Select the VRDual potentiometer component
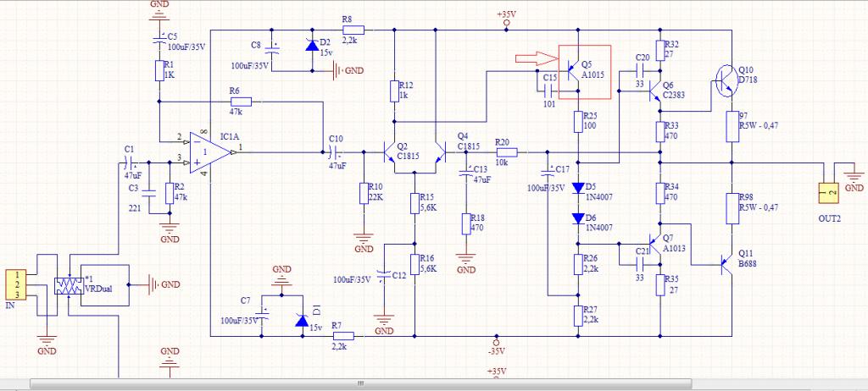The image size is (868, 391). click(x=68, y=285)
